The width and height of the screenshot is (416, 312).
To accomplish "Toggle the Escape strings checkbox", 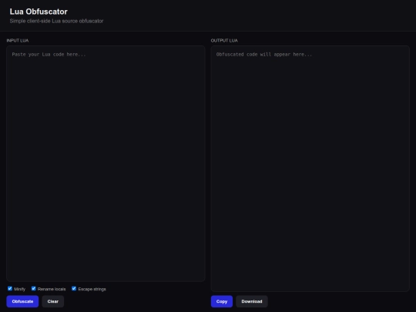I will (74, 288).
